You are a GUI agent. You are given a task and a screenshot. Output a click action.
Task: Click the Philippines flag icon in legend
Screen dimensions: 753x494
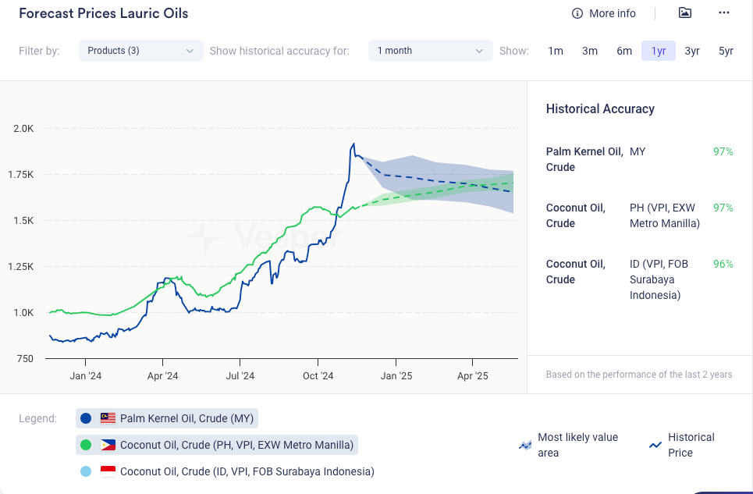click(x=108, y=445)
